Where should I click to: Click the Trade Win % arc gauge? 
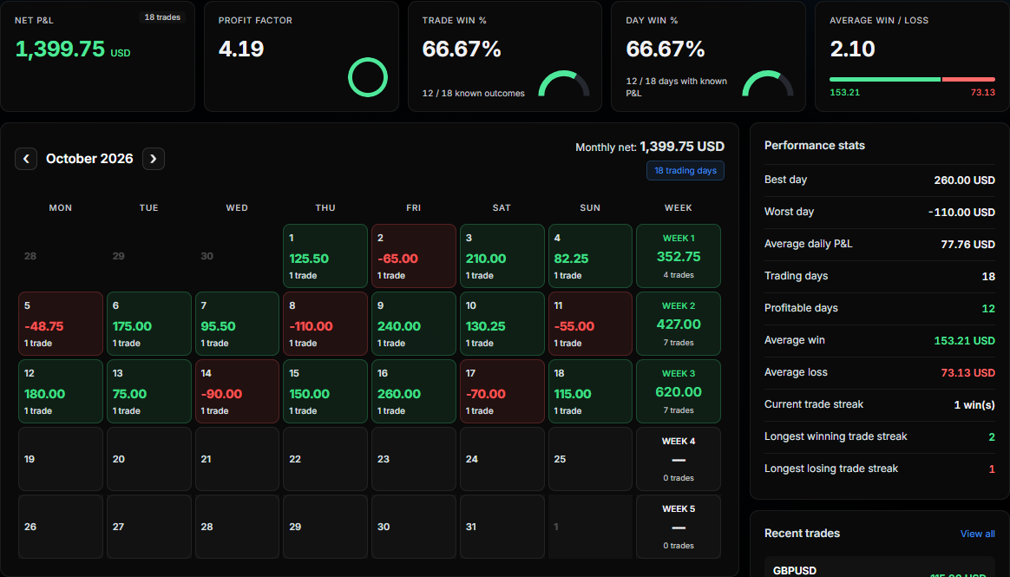564,83
